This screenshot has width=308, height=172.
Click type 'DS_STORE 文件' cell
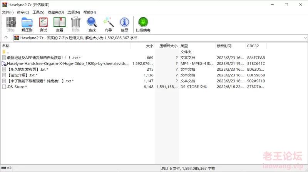194,87
